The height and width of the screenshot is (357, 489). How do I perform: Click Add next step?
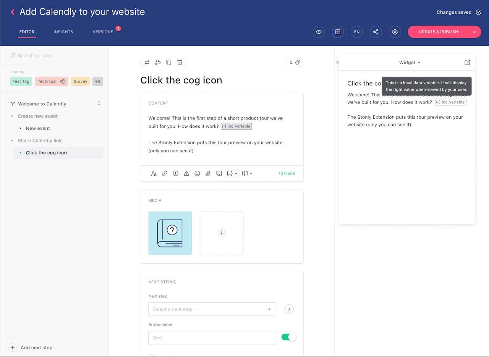pyautogui.click(x=36, y=347)
